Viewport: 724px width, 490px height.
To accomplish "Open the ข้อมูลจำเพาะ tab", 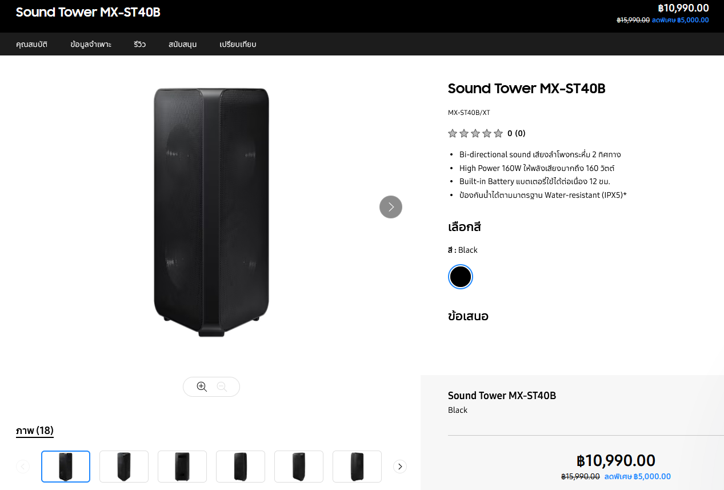I will tap(91, 44).
